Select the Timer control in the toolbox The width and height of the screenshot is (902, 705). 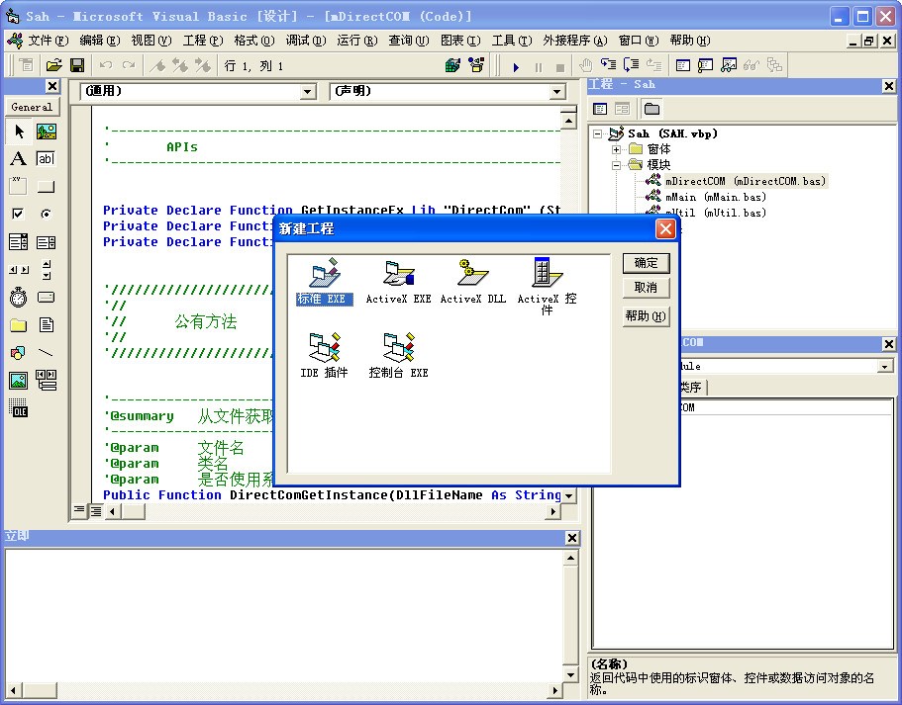(x=19, y=298)
